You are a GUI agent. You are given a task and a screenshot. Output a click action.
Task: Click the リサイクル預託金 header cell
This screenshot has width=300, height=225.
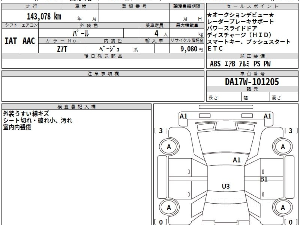pos(187,41)
